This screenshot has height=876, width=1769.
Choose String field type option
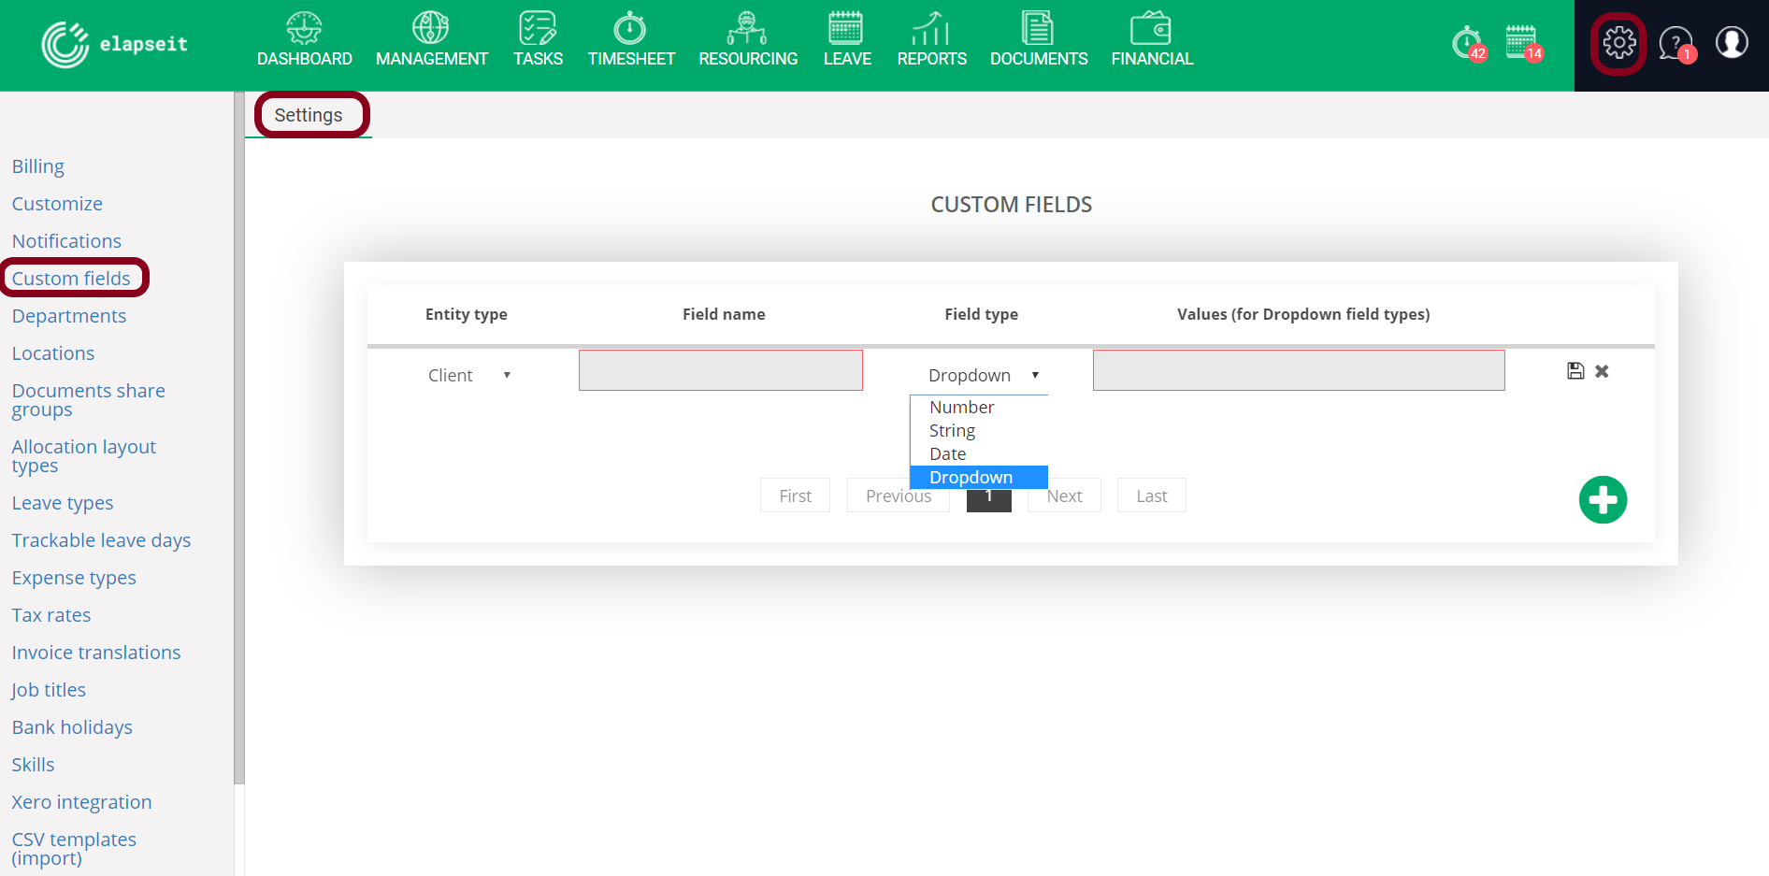[979, 430]
